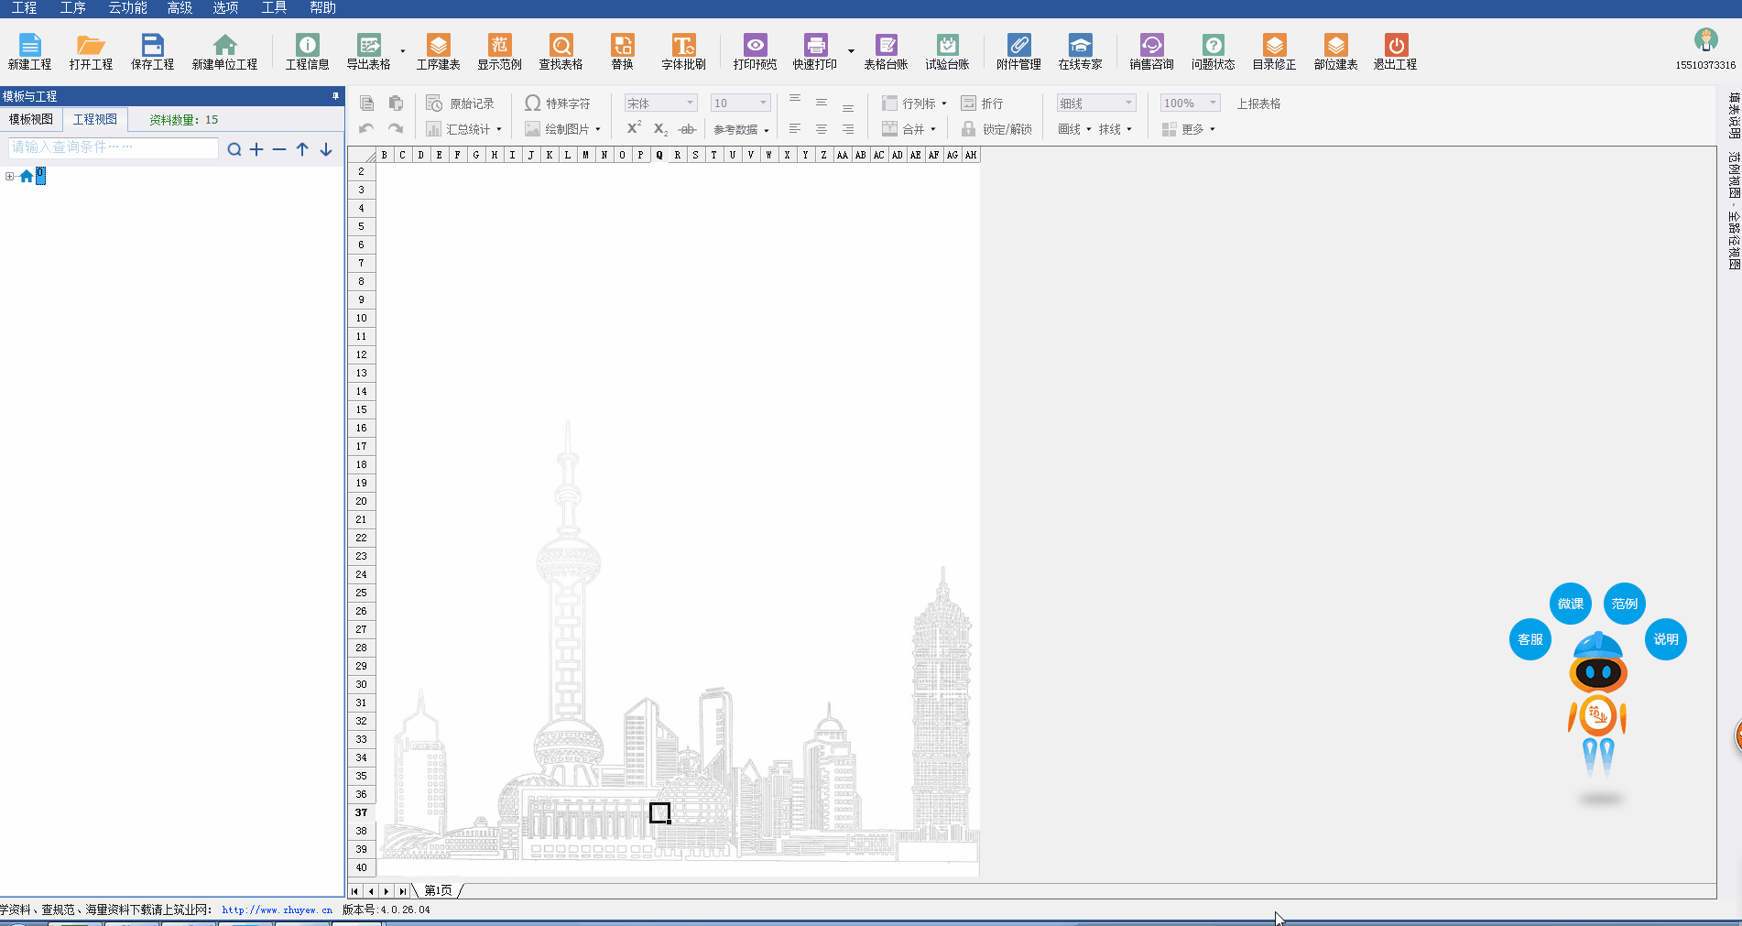Expand the root tree node
Image resolution: width=1742 pixels, height=926 pixels.
9,176
